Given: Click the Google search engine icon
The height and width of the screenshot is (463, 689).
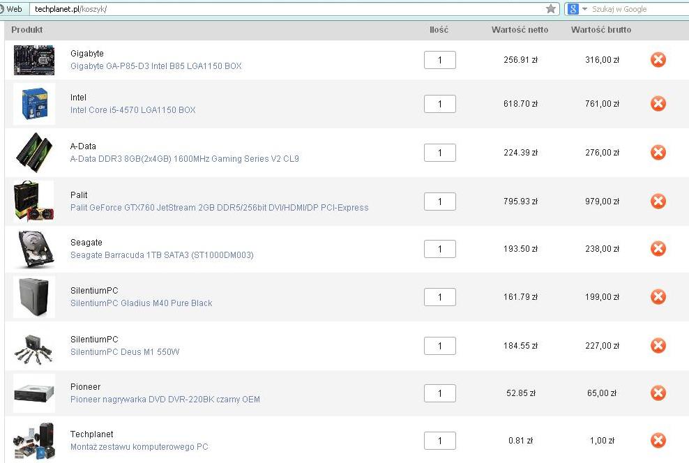Looking at the screenshot, I should 573,9.
